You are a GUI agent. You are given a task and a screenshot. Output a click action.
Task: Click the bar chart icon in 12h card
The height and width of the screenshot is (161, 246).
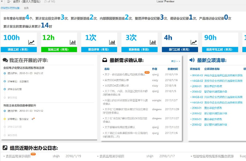pos(73,42)
